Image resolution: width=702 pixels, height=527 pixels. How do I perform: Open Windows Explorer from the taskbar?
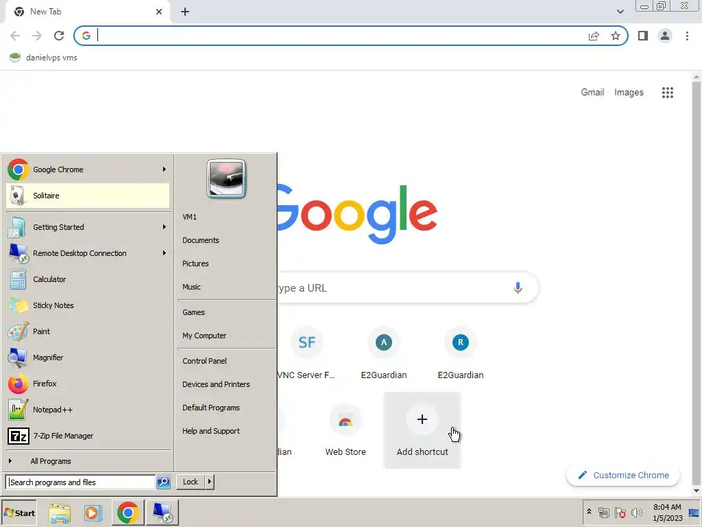click(x=60, y=513)
